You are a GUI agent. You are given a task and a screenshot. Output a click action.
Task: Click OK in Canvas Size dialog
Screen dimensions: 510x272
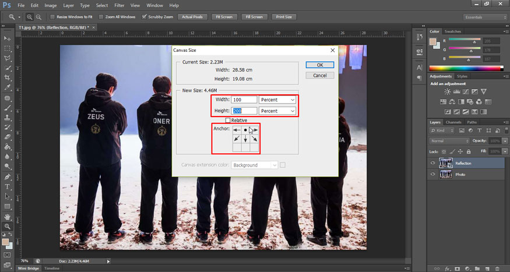320,65
